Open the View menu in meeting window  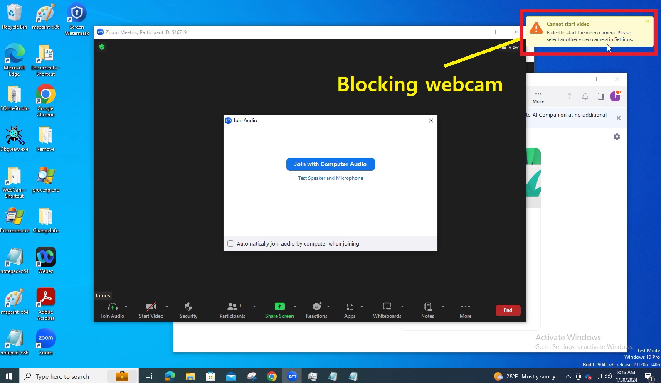(x=511, y=47)
